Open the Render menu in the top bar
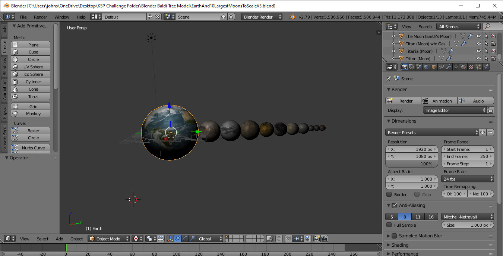The height and width of the screenshot is (256, 503). [40, 17]
